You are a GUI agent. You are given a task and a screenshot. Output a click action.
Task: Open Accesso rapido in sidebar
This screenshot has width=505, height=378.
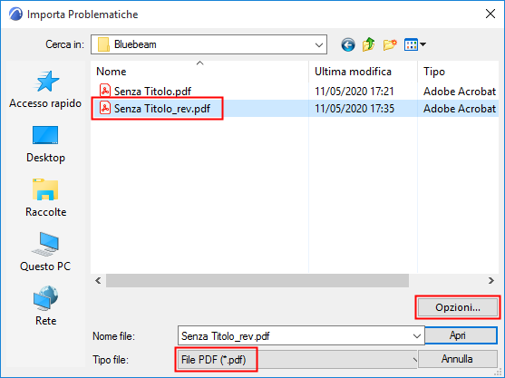[x=45, y=90]
